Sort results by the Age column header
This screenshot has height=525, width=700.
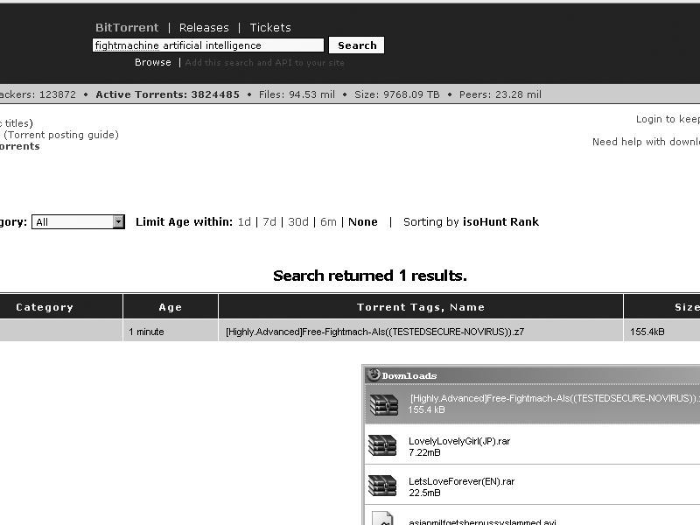pyautogui.click(x=171, y=307)
